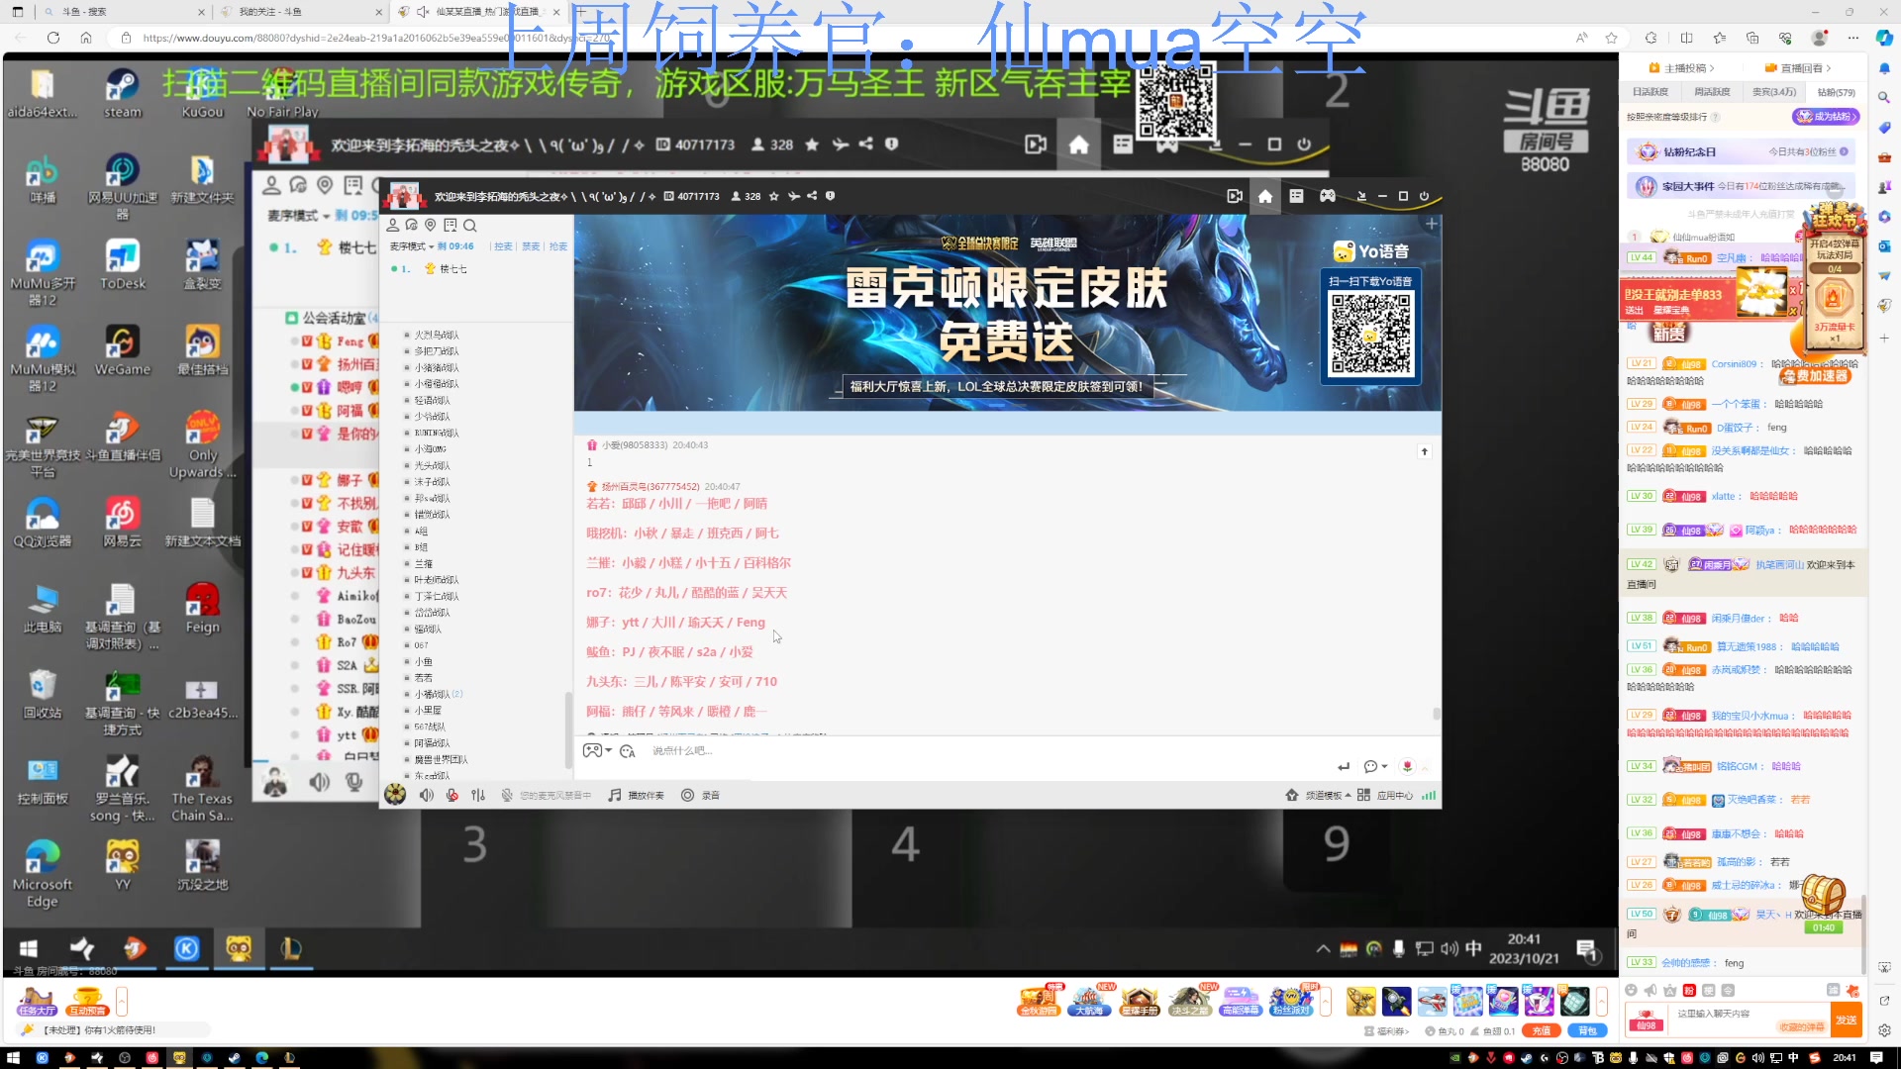This screenshot has width=1901, height=1069.
Task: Click the Edge sidebar bell notification icon
Action: (1883, 67)
